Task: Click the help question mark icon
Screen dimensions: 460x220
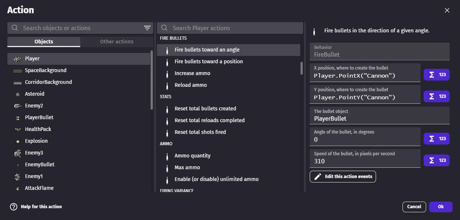Action: click(x=14, y=207)
